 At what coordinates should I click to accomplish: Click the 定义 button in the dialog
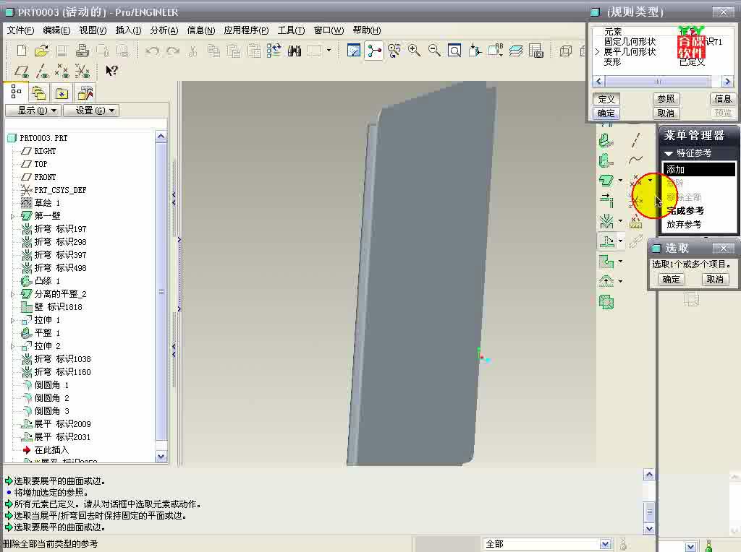click(x=606, y=99)
